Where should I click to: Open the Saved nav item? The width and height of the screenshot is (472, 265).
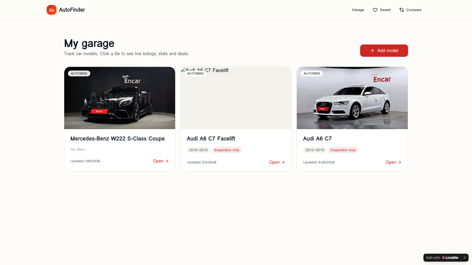[x=382, y=10]
